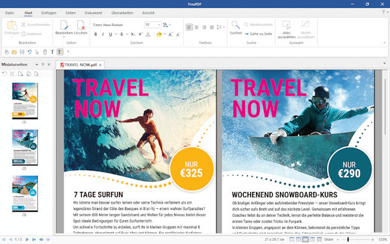Enable left text alignment
Viewport: 390px width, 244px height.
[x=189, y=27]
